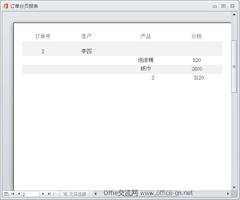Click the vertical scrollbar up arrow

[234, 15]
